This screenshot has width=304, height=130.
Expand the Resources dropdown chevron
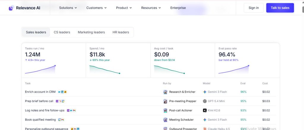coord(160,8)
